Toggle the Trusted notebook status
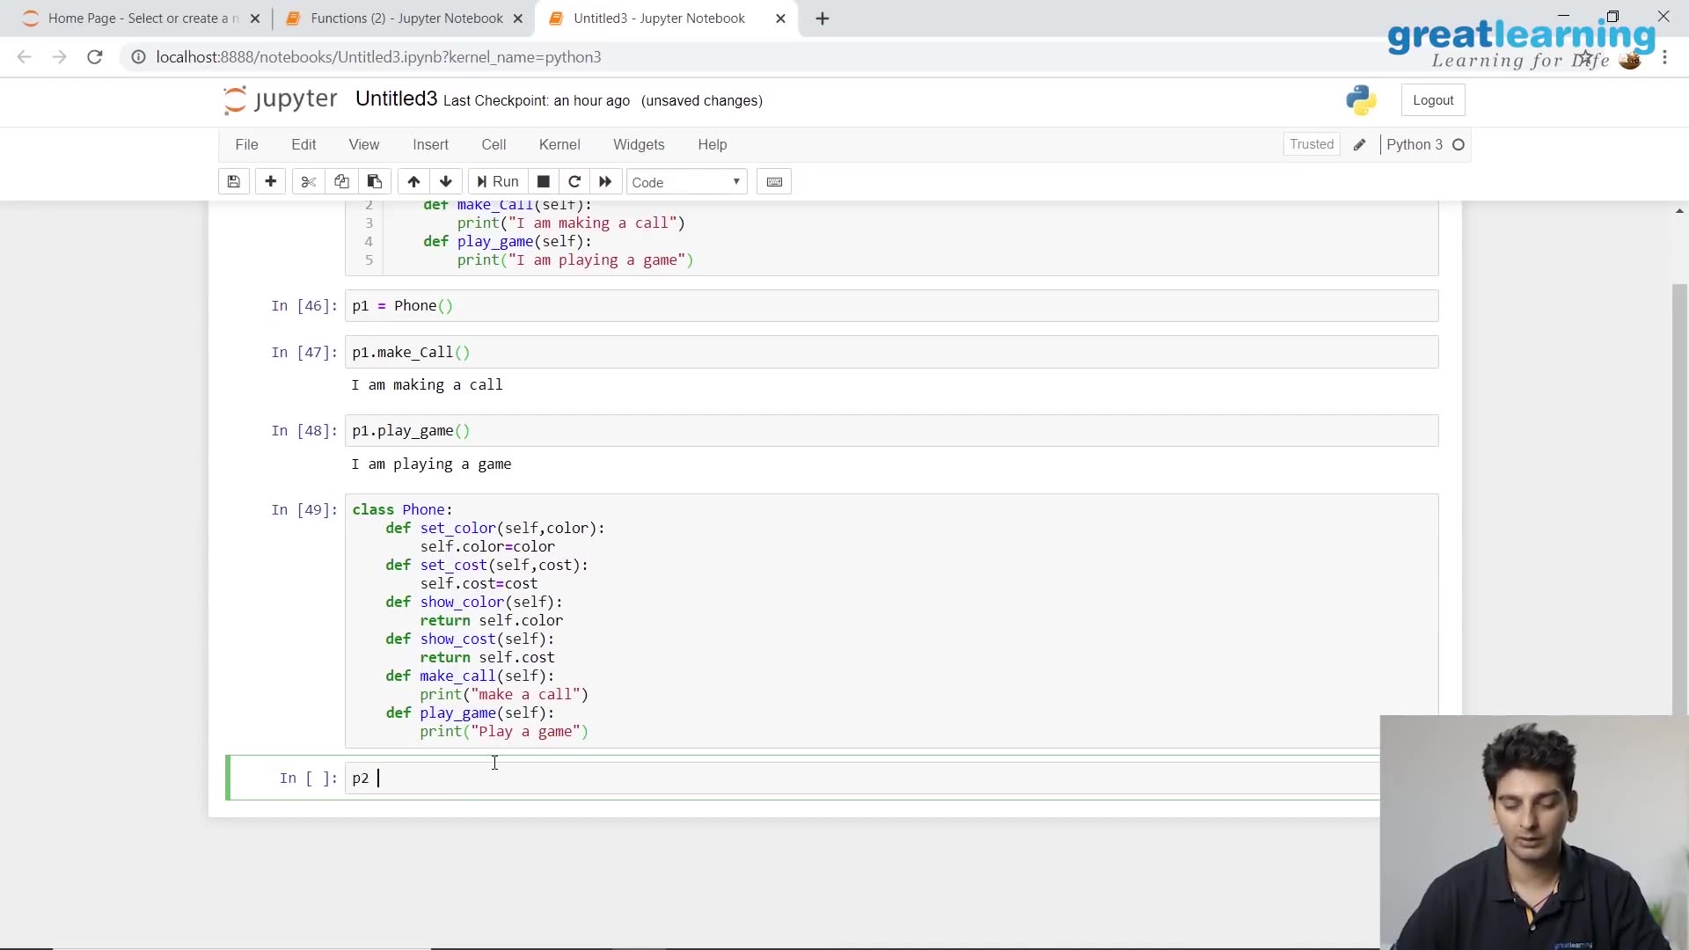The width and height of the screenshot is (1689, 950). 1312,144
